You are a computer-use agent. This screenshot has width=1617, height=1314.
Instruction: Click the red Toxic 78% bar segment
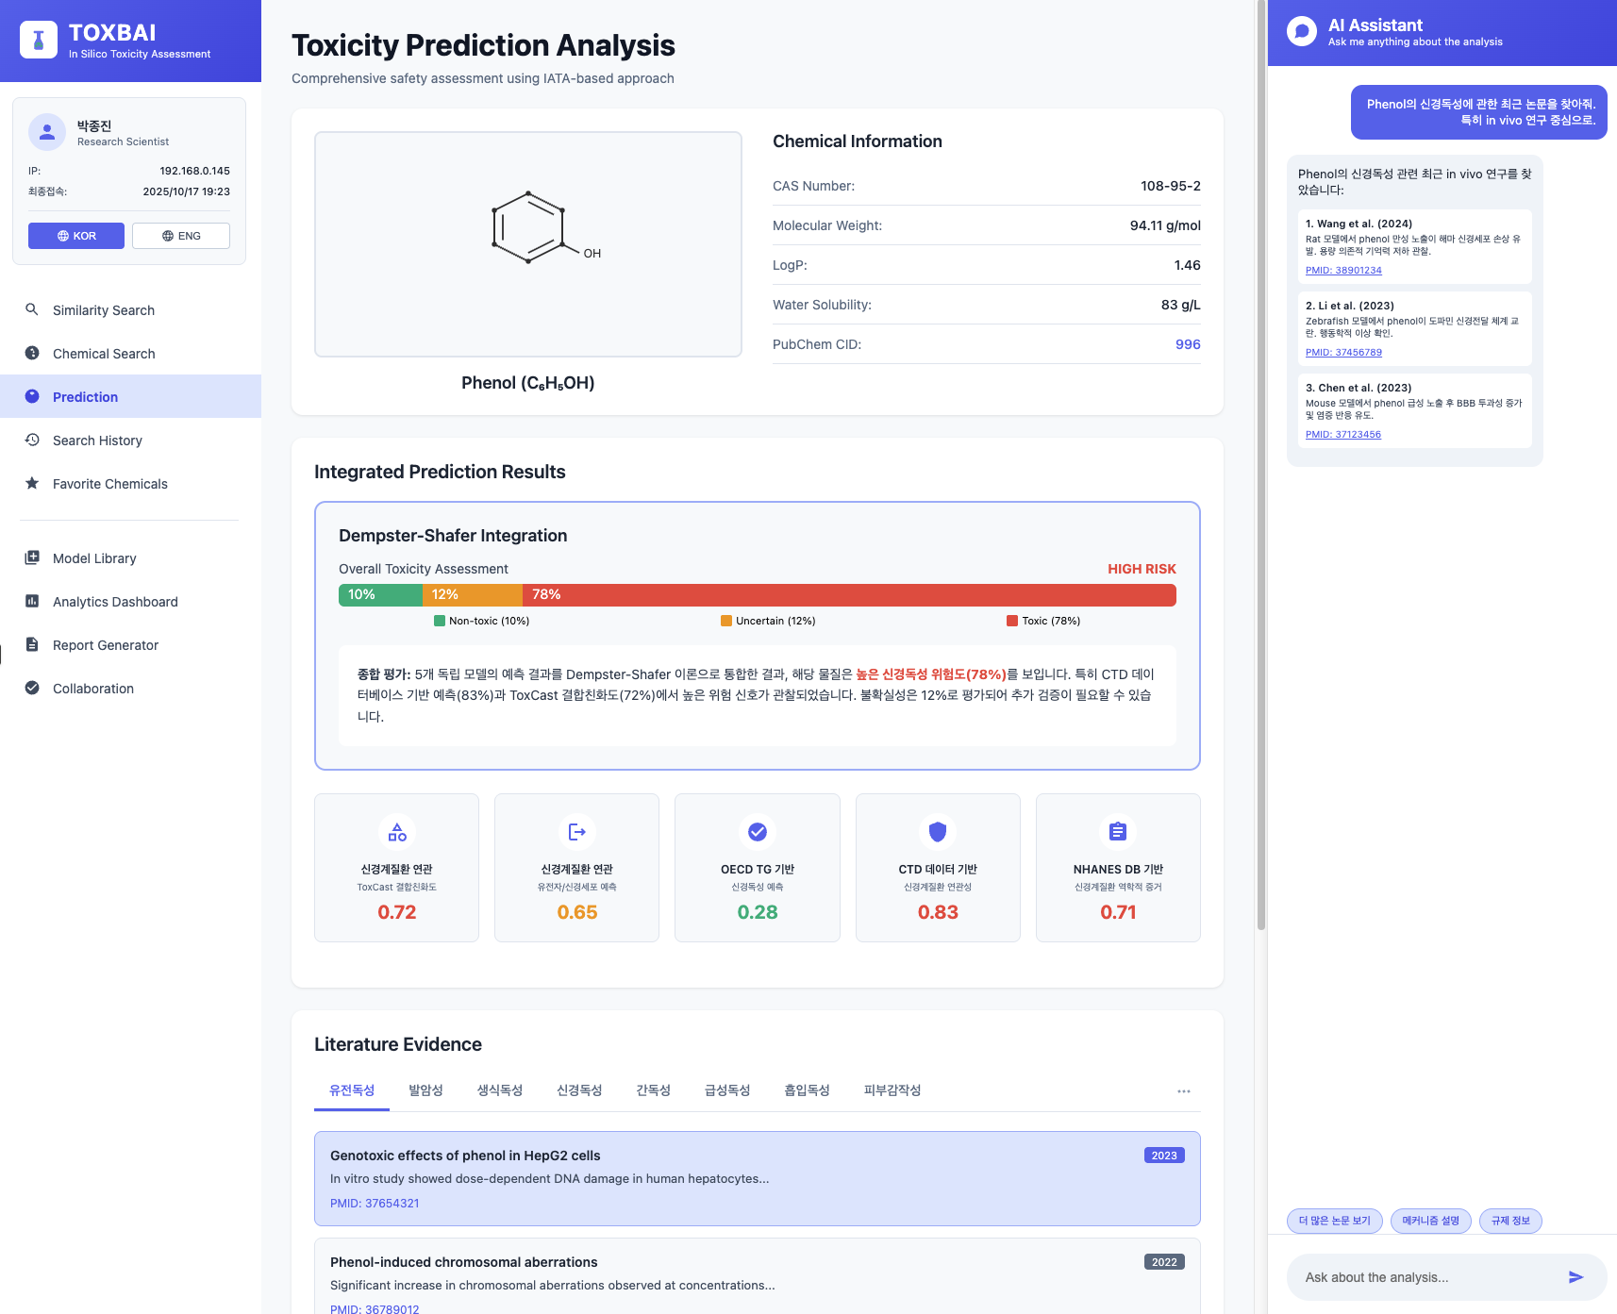(x=849, y=594)
